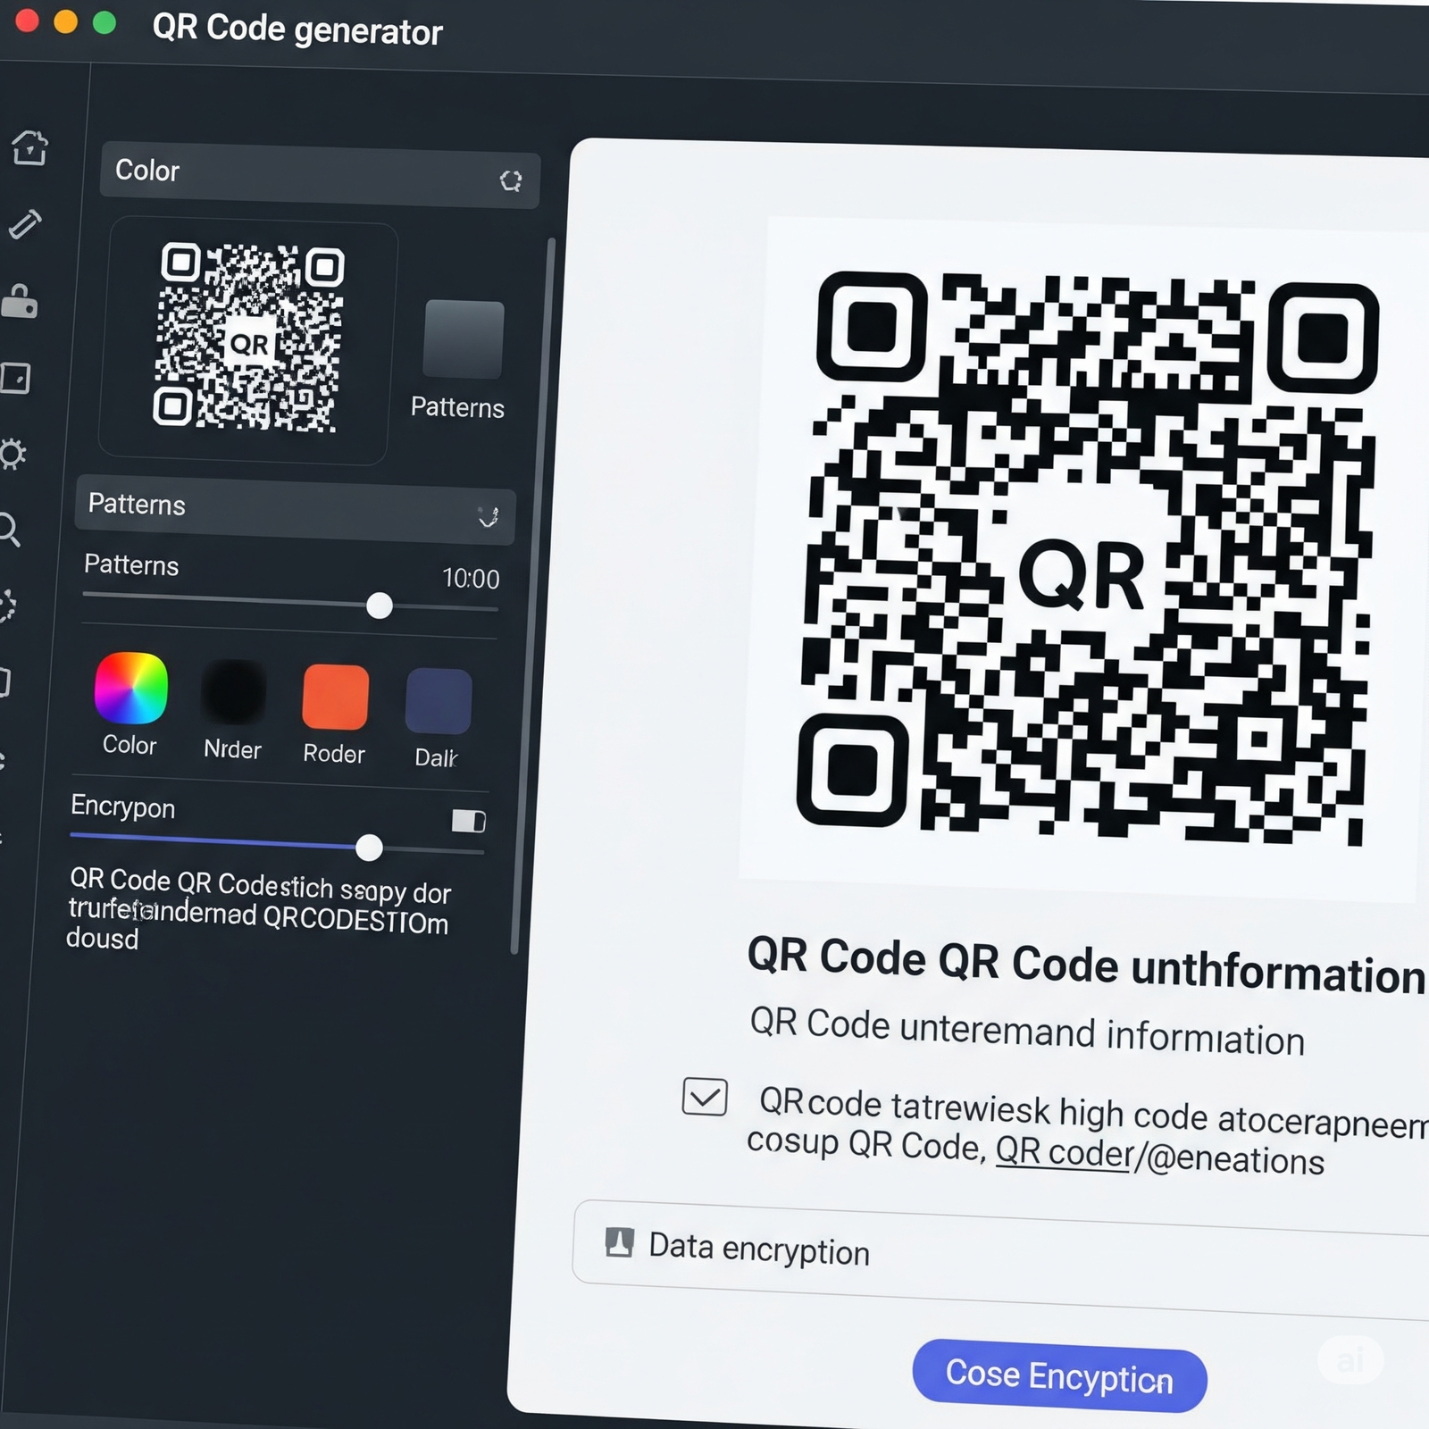Click the Data encryption bookmark icon

[619, 1241]
